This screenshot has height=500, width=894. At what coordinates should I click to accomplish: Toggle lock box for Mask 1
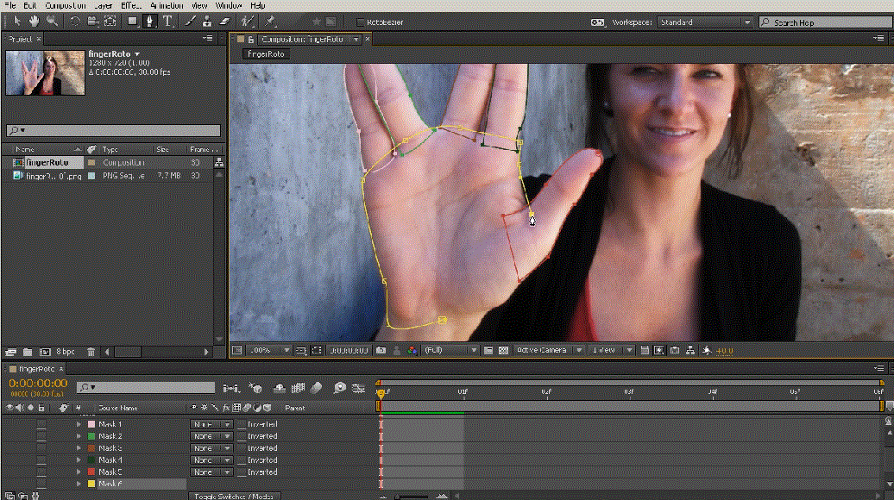[x=41, y=424]
